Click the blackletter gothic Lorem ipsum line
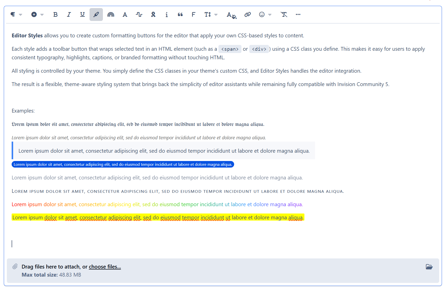Image resolution: width=447 pixels, height=293 pixels. [x=138, y=124]
